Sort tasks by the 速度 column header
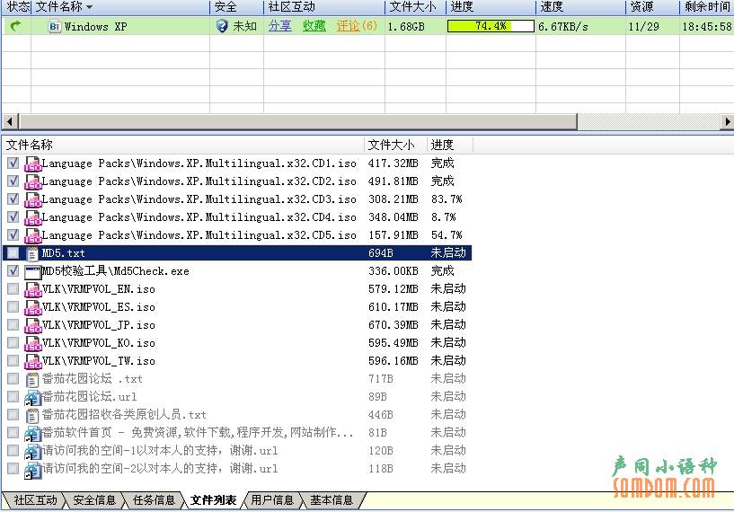 pyautogui.click(x=580, y=7)
